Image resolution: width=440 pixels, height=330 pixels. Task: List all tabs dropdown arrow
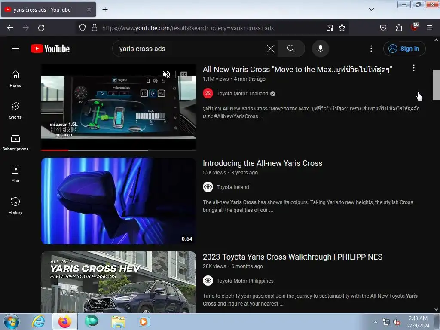pyautogui.click(x=371, y=9)
